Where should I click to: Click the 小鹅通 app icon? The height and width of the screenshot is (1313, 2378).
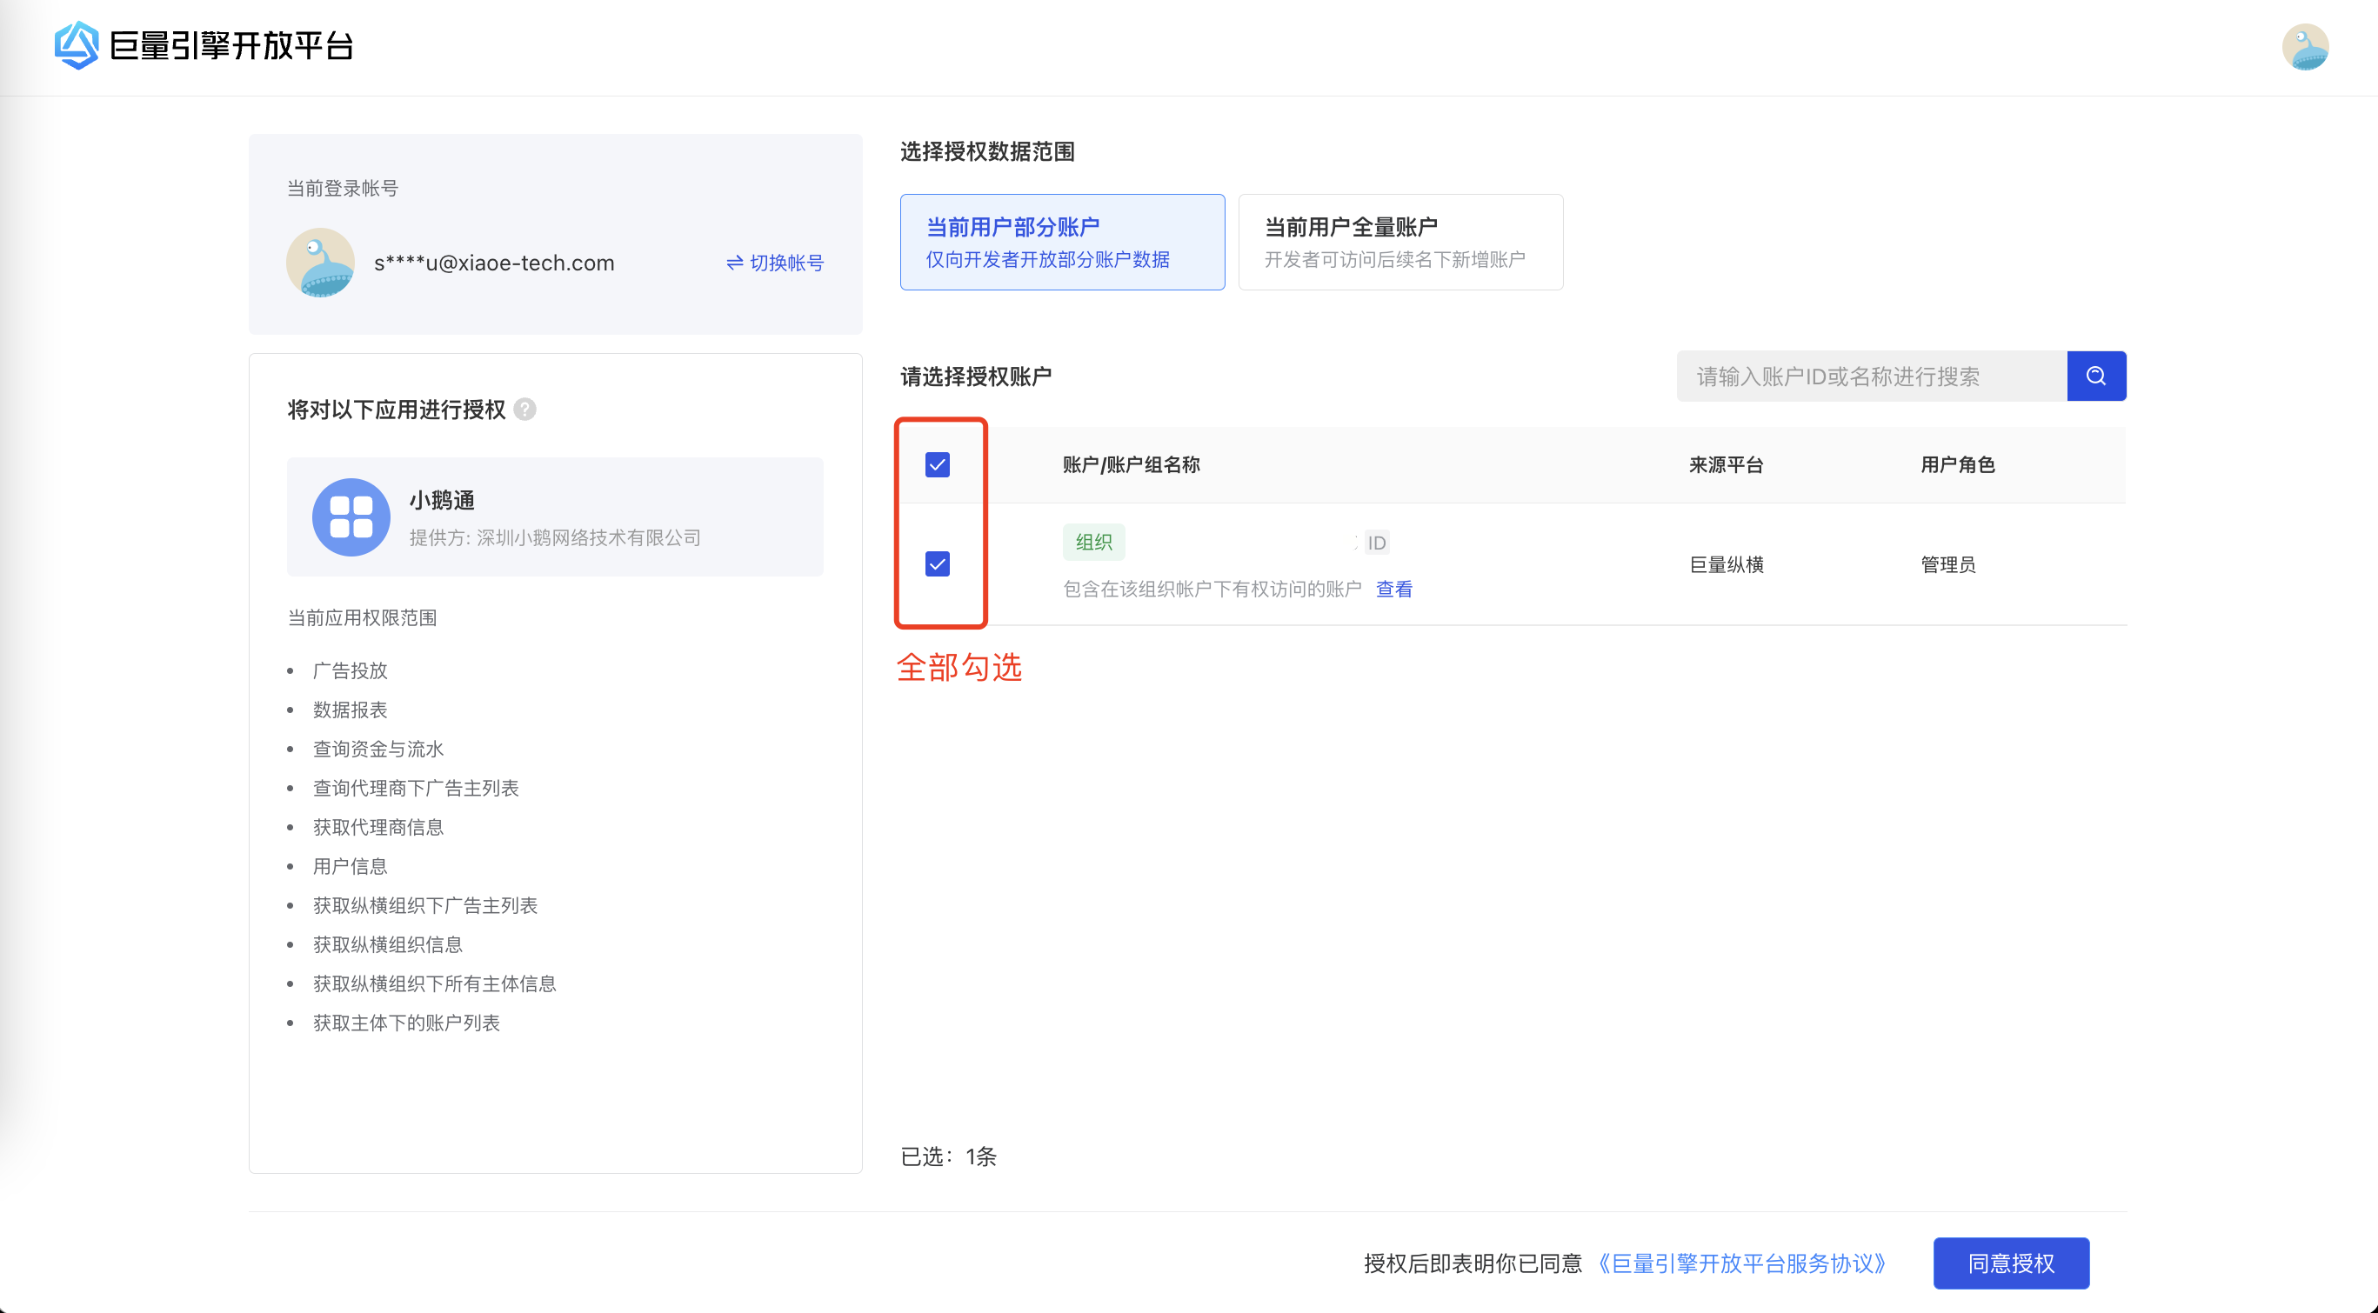pos(351,517)
